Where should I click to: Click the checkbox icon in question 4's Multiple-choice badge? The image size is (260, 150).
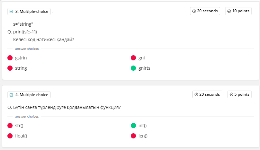click(11, 95)
